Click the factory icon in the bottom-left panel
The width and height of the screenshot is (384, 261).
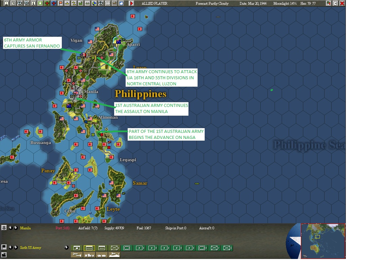pos(4,255)
